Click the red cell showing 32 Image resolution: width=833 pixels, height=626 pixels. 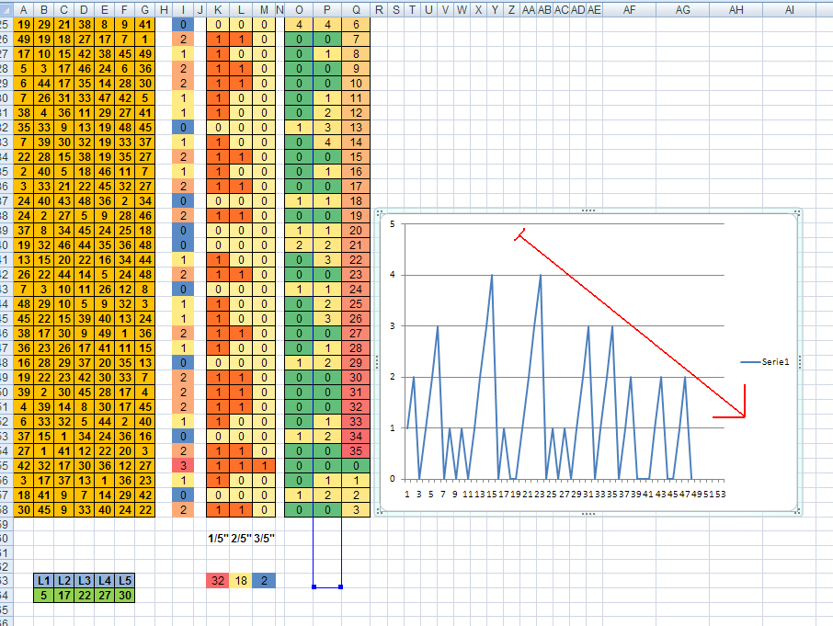[218, 580]
